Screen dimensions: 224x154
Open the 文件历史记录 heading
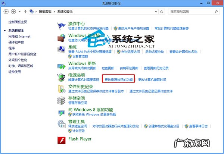(81, 87)
